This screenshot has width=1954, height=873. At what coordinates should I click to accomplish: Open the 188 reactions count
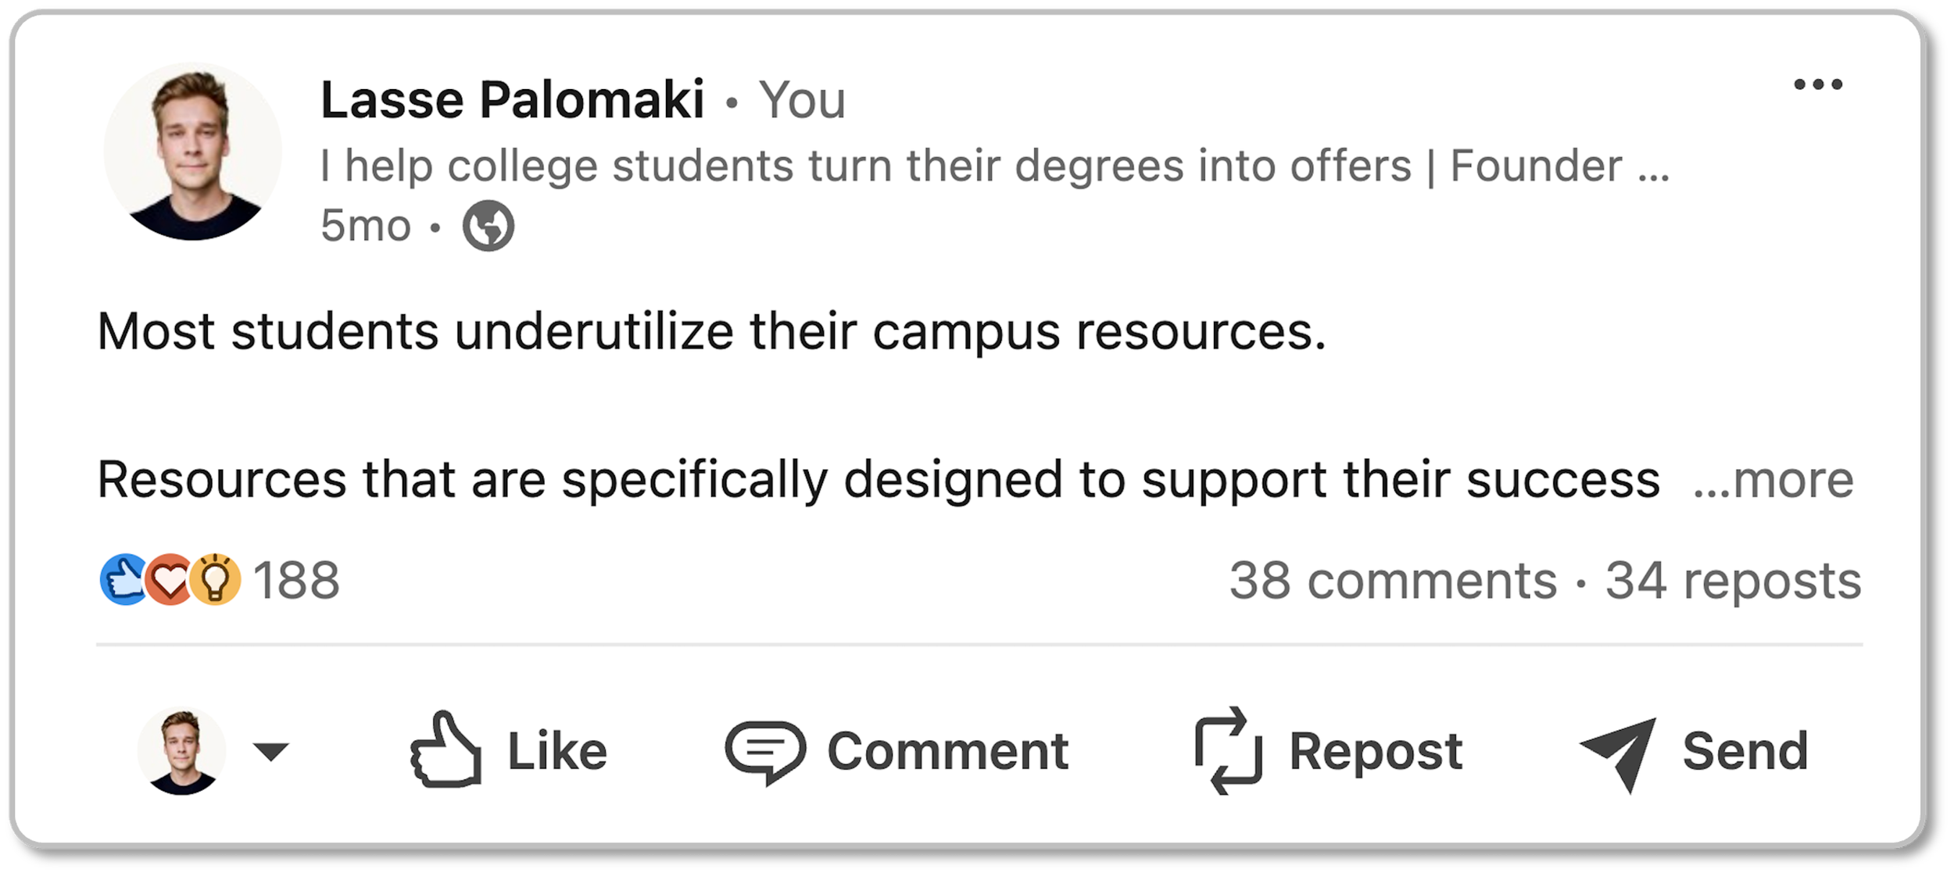[x=296, y=581]
